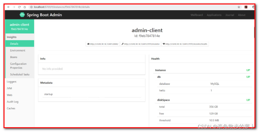Select Details in the sidebar
Image resolution: width=259 pixels, height=132 pixels.
20,44
